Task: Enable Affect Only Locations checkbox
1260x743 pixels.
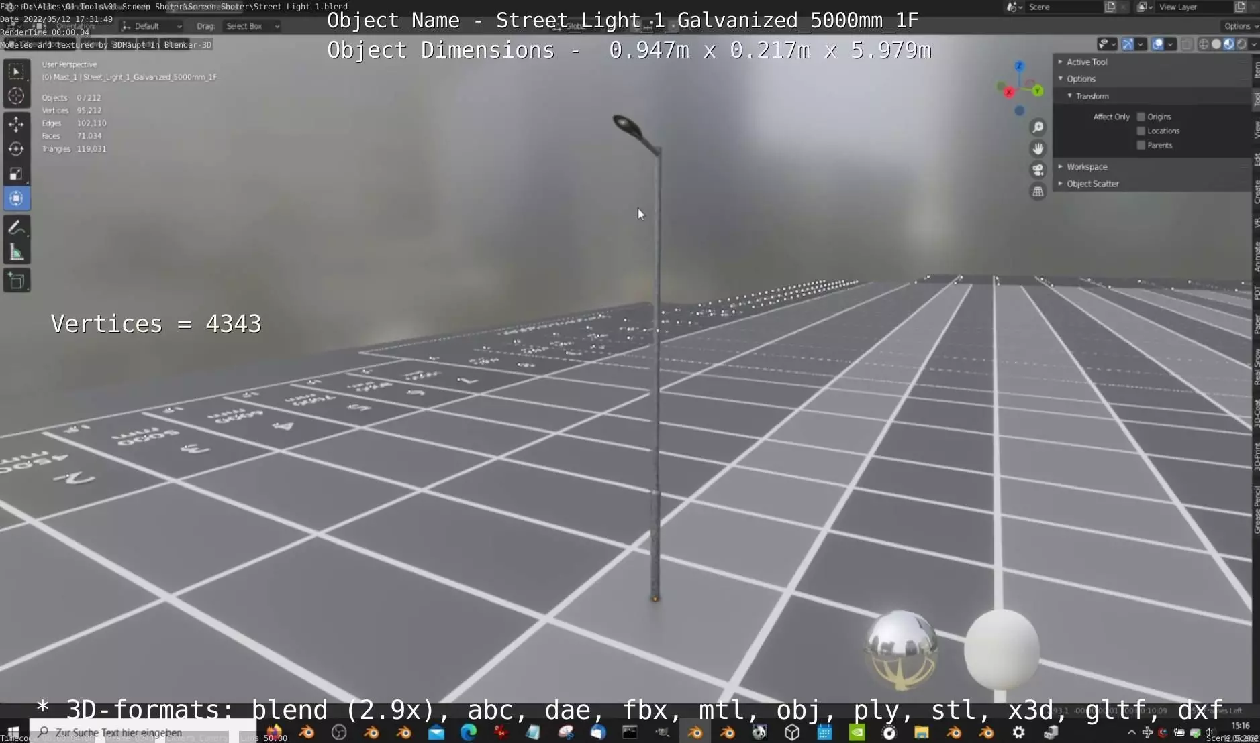Action: [1141, 131]
